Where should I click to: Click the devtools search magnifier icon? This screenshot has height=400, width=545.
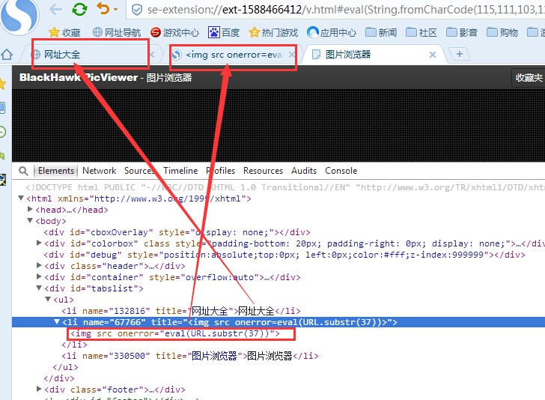point(23,171)
